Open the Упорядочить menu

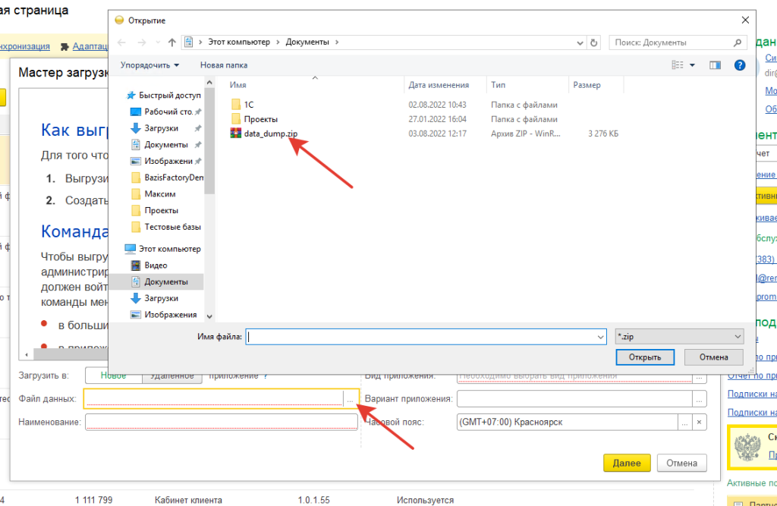(149, 65)
